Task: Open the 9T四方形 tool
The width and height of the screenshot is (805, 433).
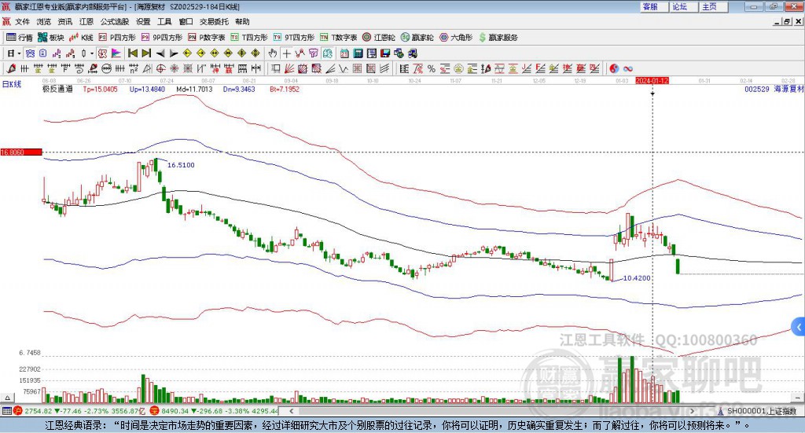Action: (294, 38)
